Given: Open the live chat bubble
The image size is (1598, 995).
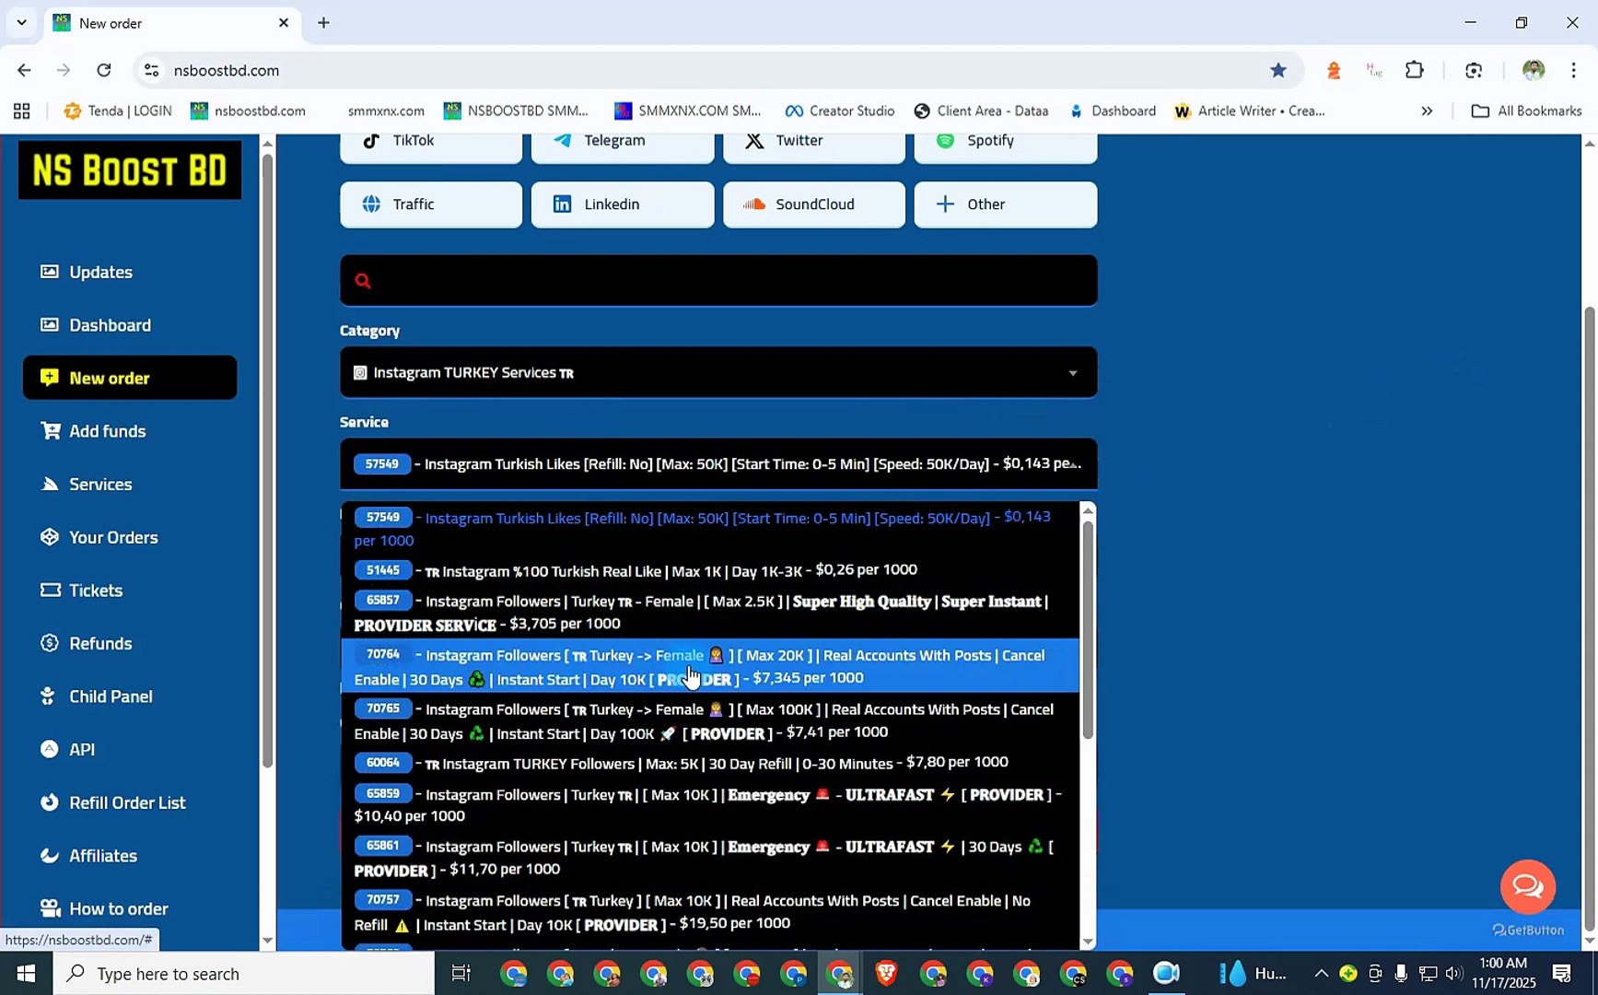Looking at the screenshot, I should pos(1528,886).
